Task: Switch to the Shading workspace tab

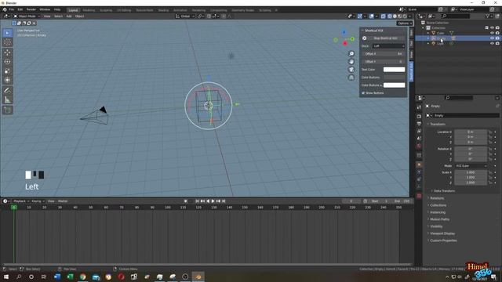Action: (x=163, y=10)
